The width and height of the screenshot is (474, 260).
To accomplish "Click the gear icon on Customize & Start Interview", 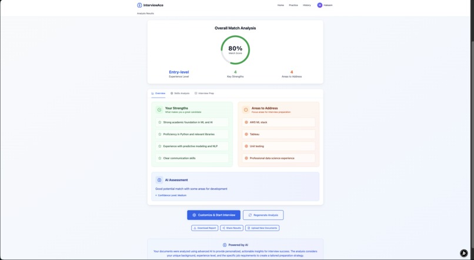I will pos(195,215).
